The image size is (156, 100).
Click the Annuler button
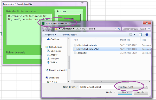(141, 92)
